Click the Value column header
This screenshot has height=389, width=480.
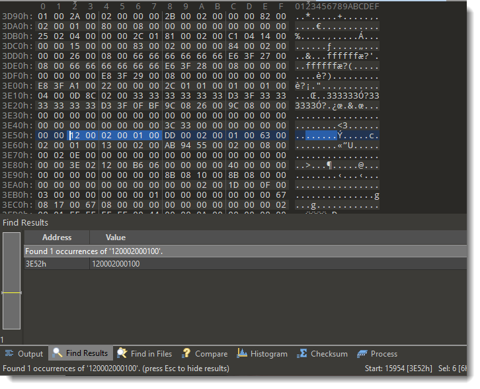click(115, 238)
